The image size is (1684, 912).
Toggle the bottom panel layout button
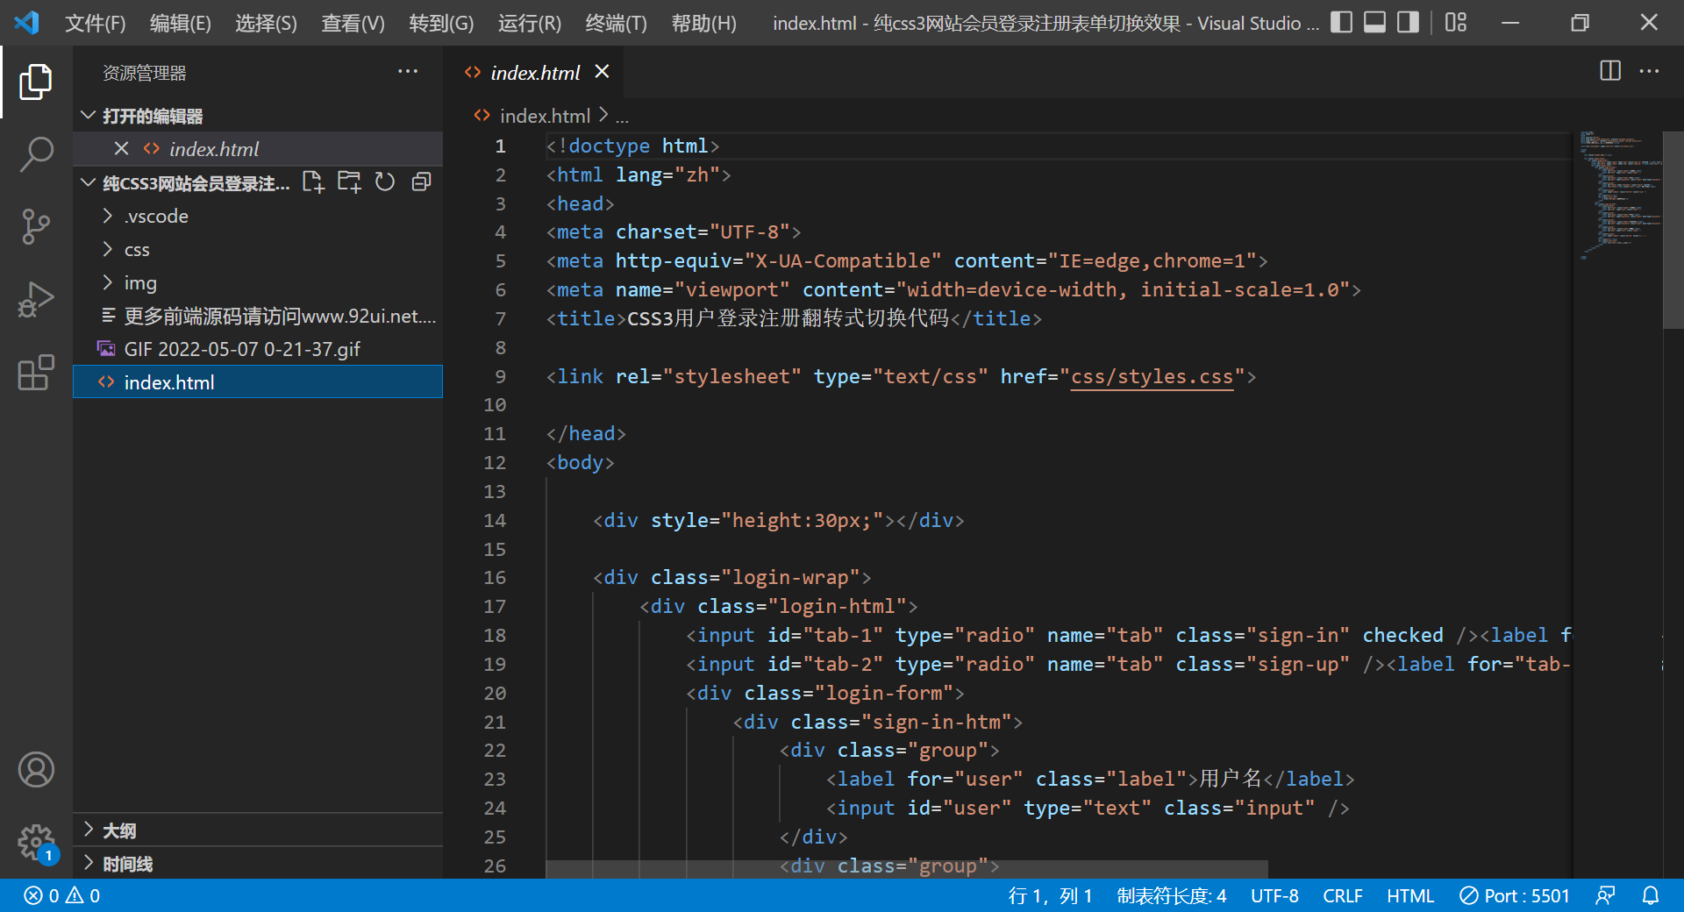(x=1374, y=22)
